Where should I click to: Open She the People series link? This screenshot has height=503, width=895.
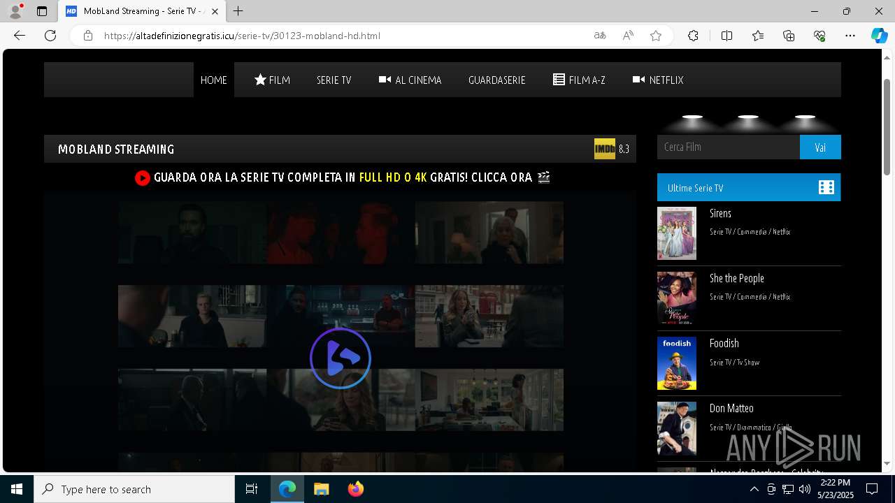pyautogui.click(x=737, y=278)
